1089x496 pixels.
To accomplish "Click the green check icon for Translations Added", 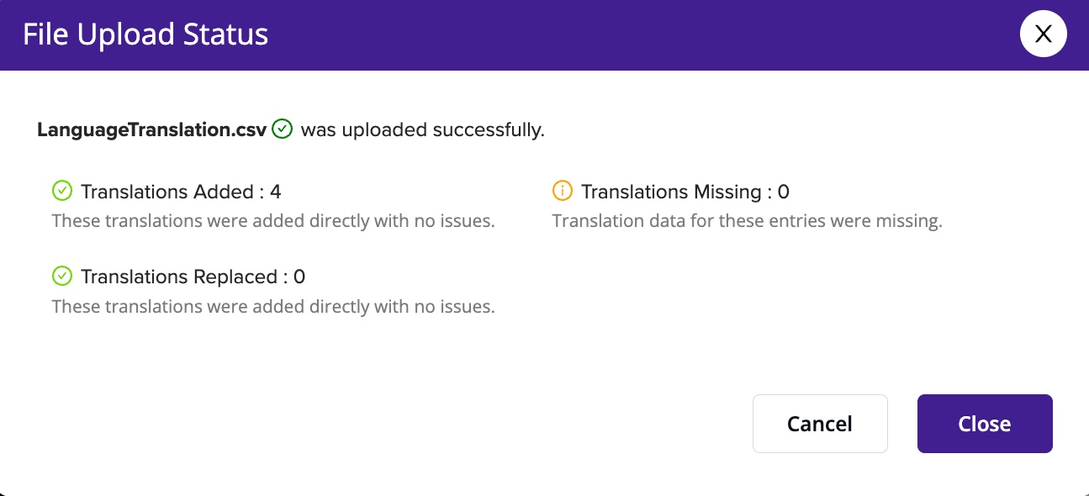I will coord(62,191).
